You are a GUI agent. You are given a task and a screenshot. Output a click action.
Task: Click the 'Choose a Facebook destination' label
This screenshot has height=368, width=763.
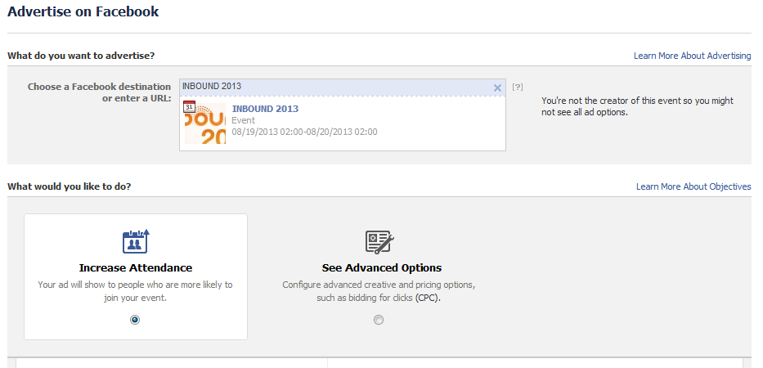(99, 92)
